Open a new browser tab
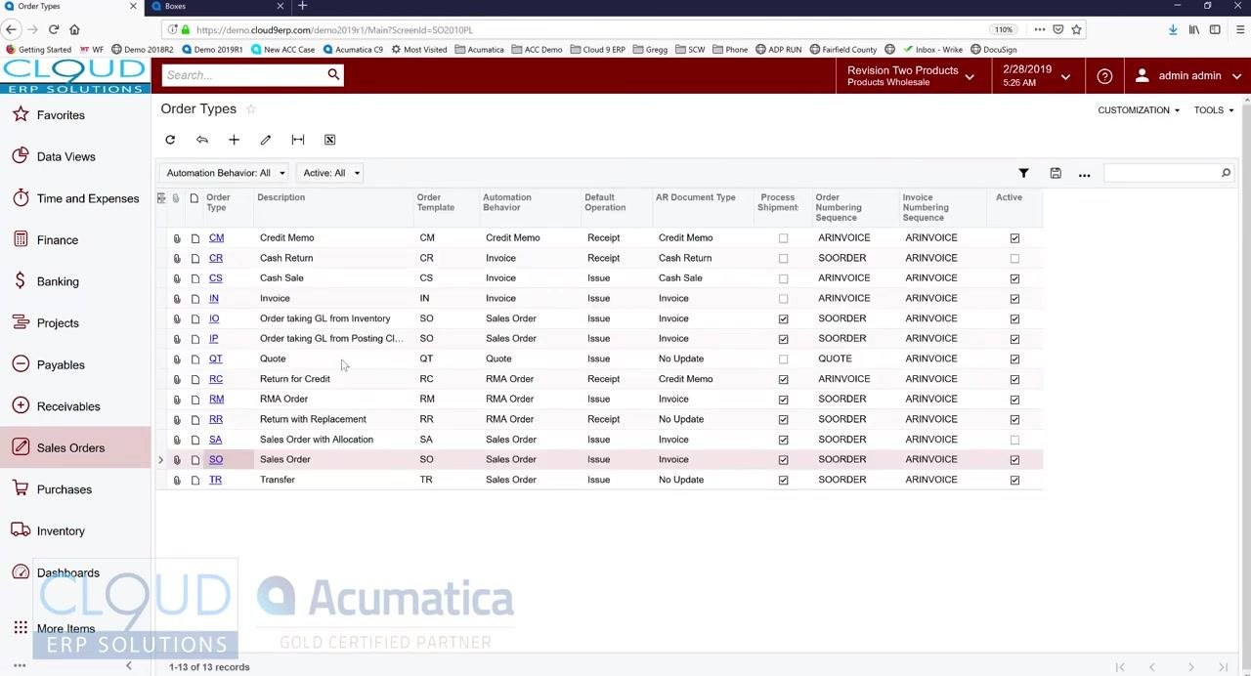Image resolution: width=1251 pixels, height=676 pixels. point(303,6)
